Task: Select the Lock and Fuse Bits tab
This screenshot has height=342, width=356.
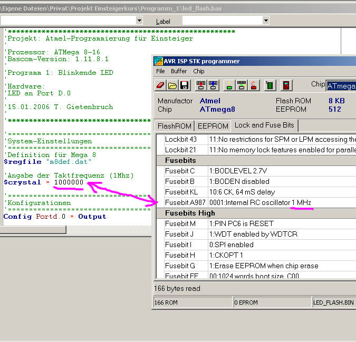Action: click(264, 125)
